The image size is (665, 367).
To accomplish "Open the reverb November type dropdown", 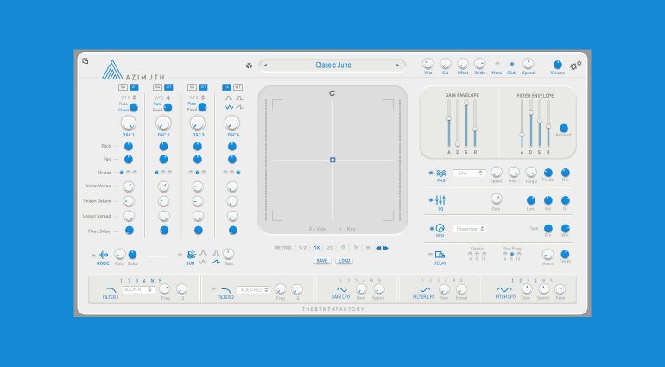I will 470,229.
